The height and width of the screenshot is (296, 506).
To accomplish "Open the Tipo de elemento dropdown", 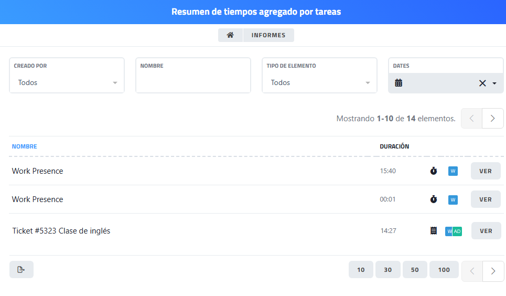I will pos(319,82).
